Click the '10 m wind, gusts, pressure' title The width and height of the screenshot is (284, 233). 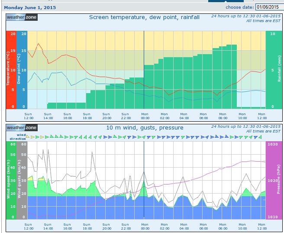[x=145, y=128]
